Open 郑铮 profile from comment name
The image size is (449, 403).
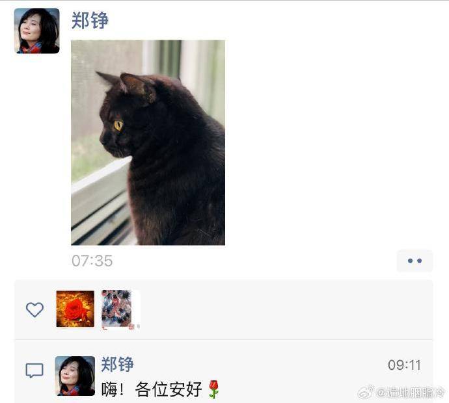click(x=117, y=364)
